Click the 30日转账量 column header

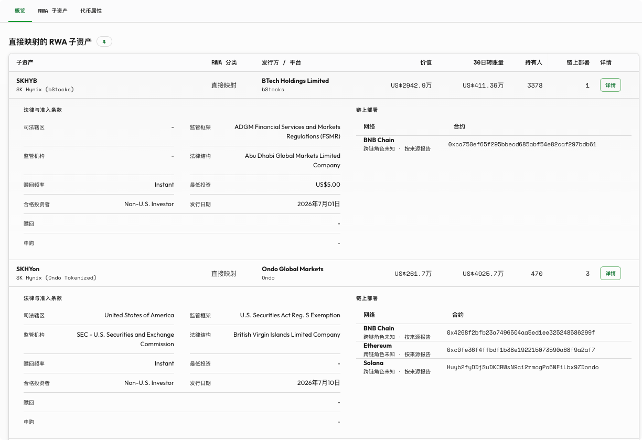coord(488,62)
